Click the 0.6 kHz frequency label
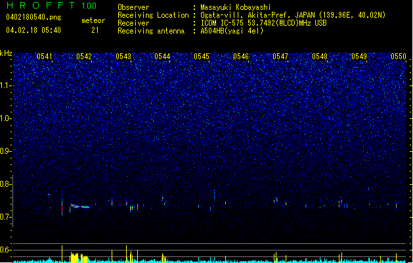 (x=6, y=250)
